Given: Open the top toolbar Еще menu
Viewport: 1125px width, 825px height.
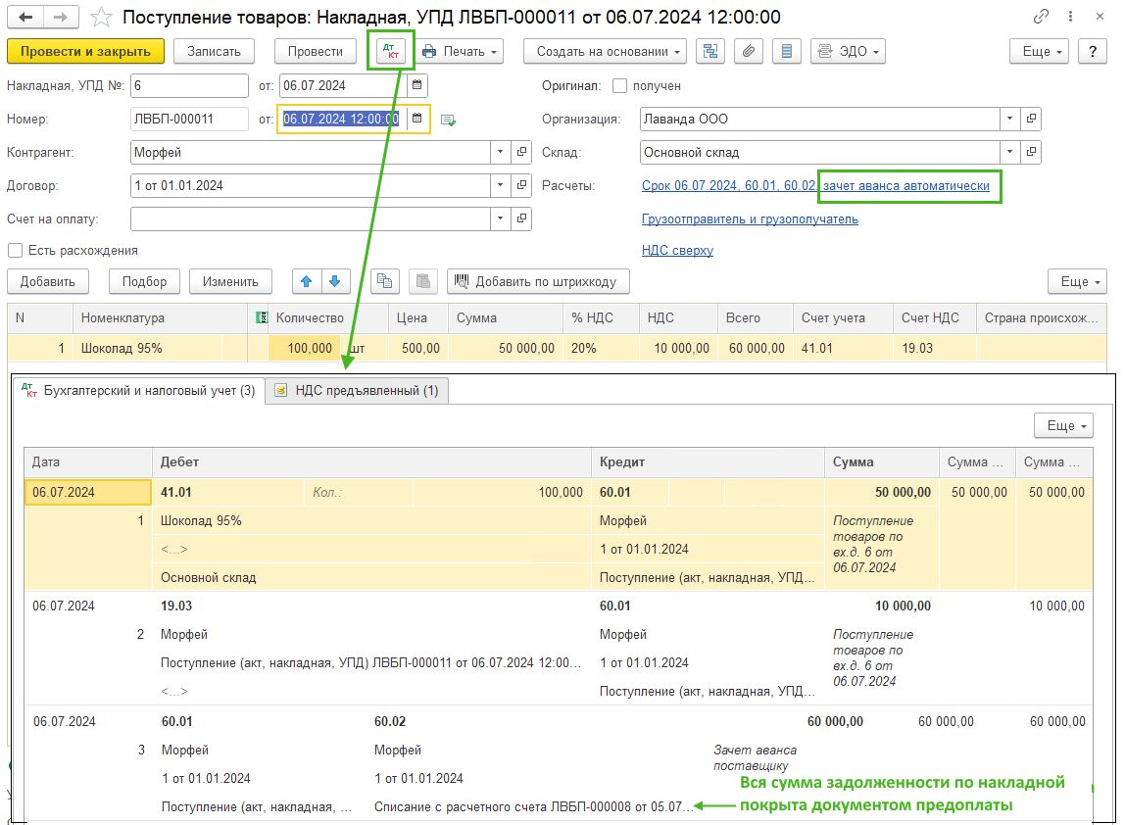Looking at the screenshot, I should coord(1039,51).
